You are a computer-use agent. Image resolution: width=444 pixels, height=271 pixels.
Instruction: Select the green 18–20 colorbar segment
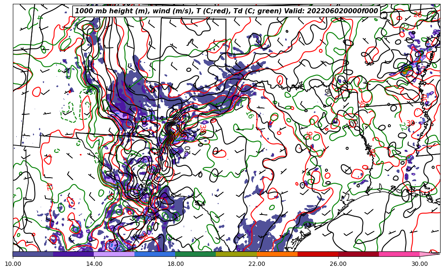[196, 254]
